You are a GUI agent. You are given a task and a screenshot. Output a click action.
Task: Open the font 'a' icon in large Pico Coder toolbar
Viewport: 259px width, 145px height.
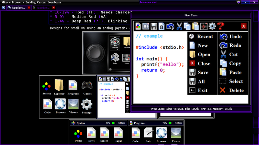tap(161, 26)
